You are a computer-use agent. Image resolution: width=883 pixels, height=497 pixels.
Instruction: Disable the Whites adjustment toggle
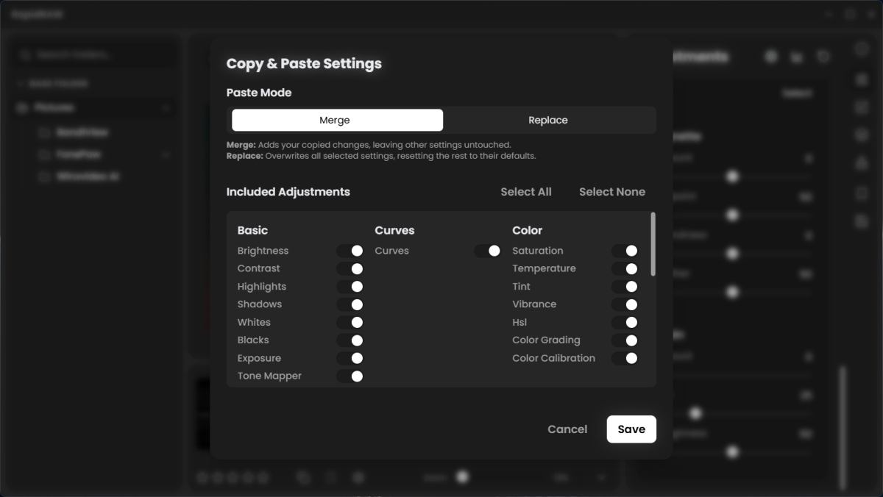[x=350, y=322]
